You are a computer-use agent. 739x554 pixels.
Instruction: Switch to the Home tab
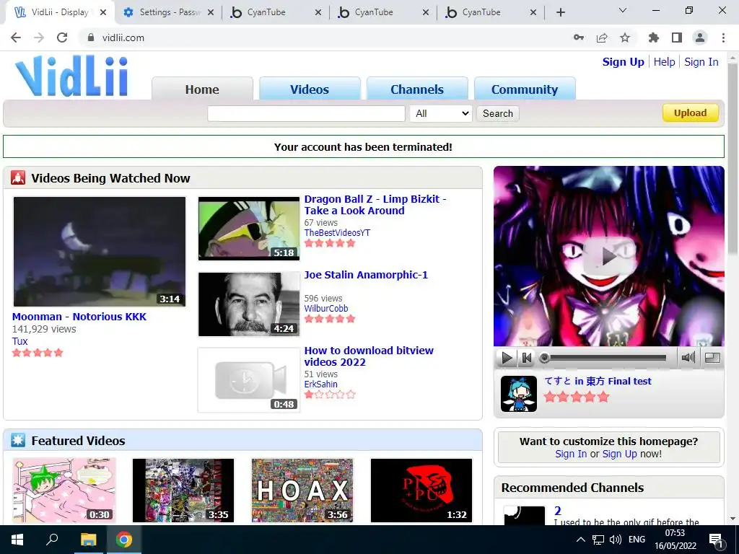pyautogui.click(x=202, y=89)
